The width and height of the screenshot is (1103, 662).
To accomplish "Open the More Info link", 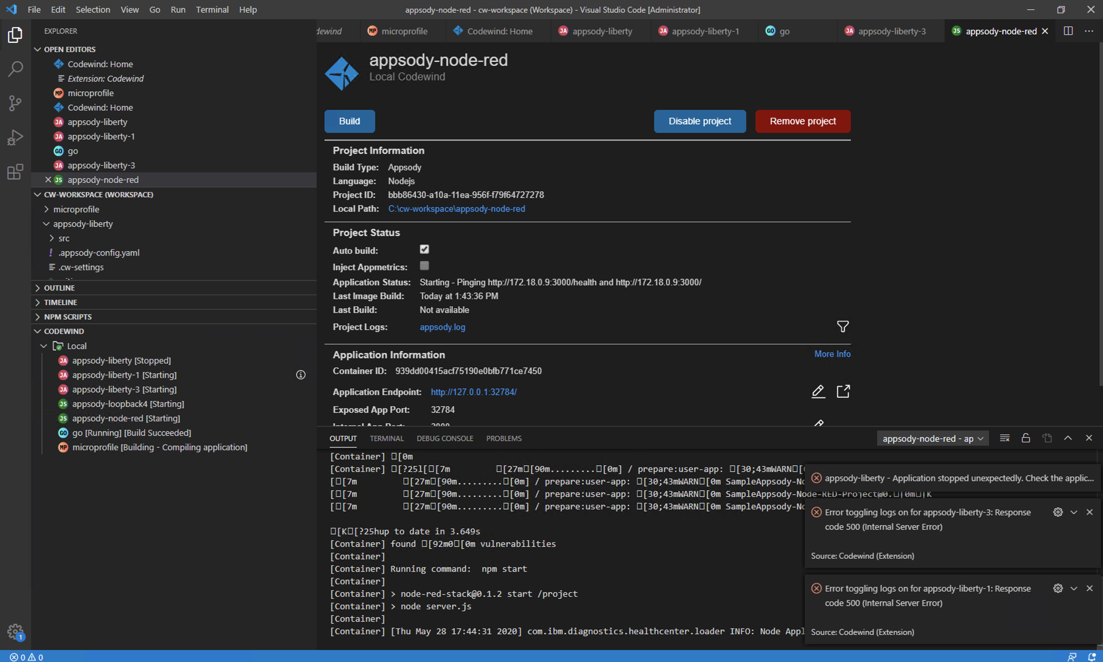I will tap(832, 354).
